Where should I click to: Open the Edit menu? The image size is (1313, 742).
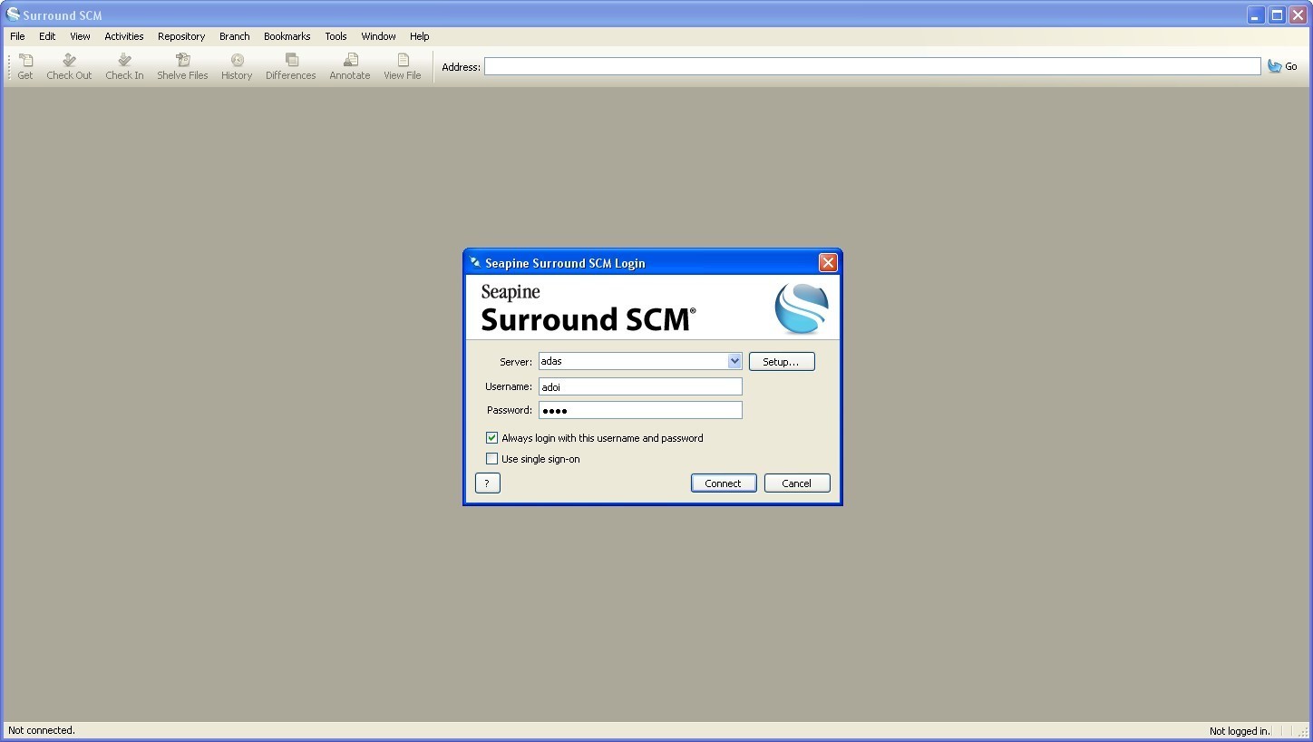point(47,36)
